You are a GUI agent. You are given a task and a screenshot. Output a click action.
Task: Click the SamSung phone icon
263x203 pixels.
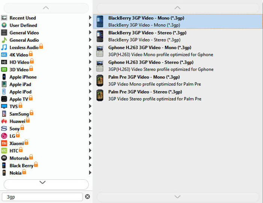click(4, 114)
